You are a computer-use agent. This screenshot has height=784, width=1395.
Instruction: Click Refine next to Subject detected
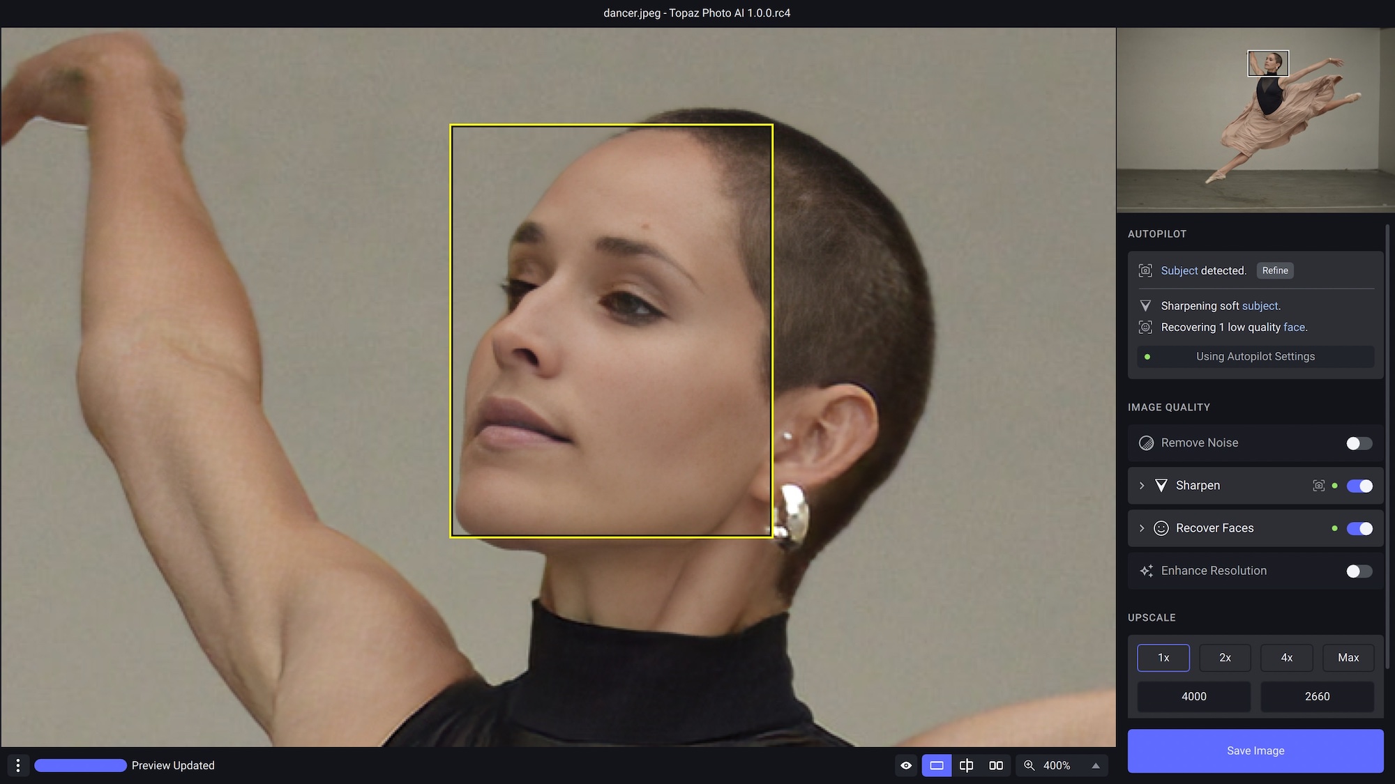[1275, 270]
